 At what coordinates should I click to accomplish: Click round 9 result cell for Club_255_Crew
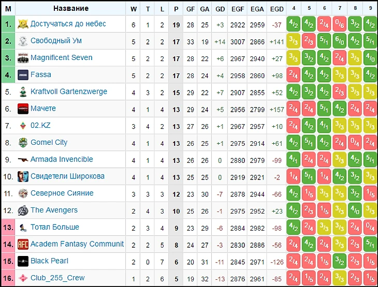pyautogui.click(x=370, y=278)
